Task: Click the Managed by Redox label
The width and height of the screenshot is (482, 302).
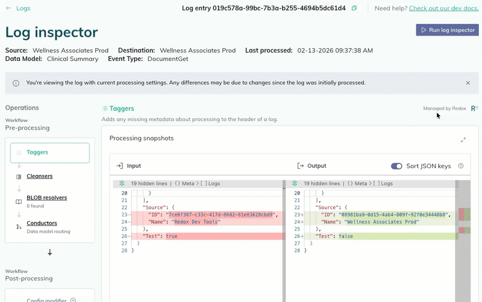Action: [x=445, y=109]
